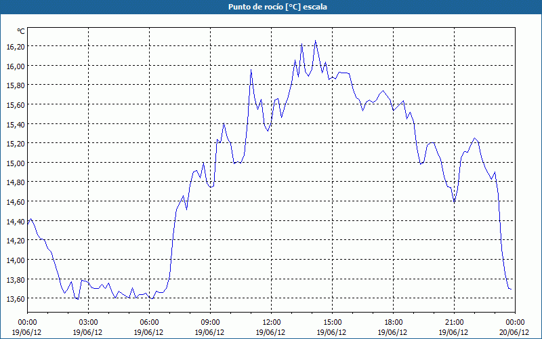The width and height of the screenshot is (542, 339).
Task: Click the 12:00 time label
Action: coord(272,323)
